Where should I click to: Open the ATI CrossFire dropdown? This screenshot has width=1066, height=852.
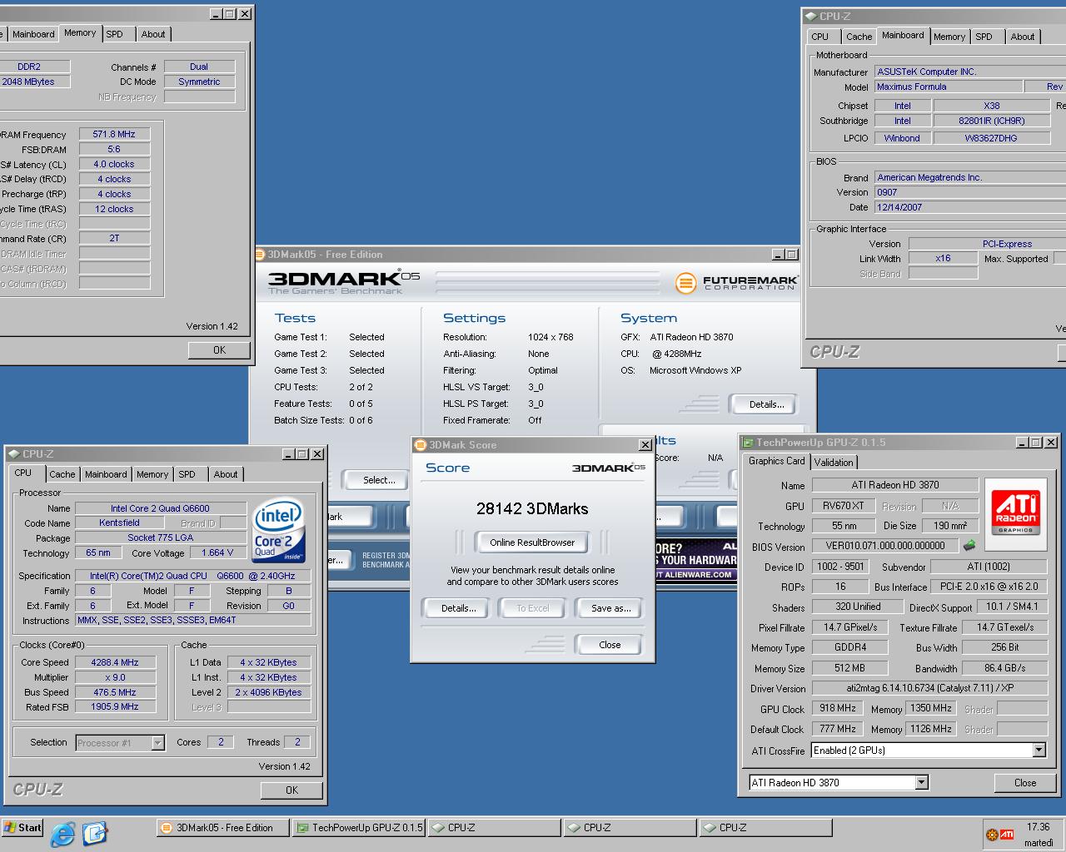pyautogui.click(x=1039, y=750)
